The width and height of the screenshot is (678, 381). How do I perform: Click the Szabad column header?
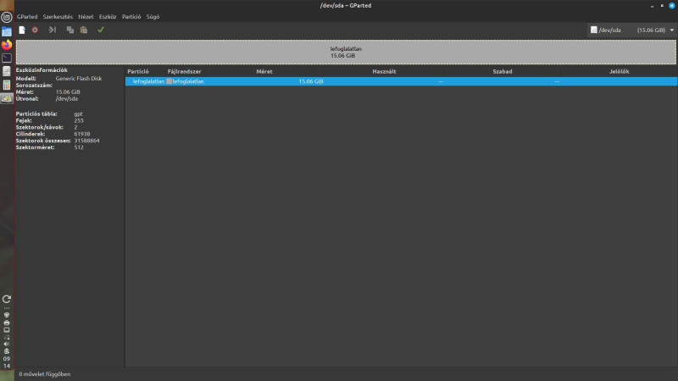tap(503, 72)
